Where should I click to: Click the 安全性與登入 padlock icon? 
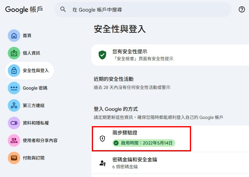[x=14, y=71]
